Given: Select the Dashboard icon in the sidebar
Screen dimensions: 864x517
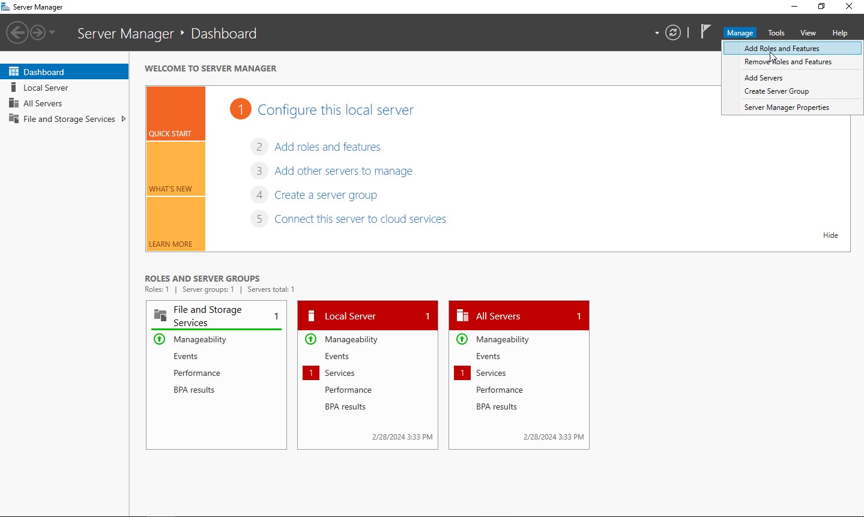Looking at the screenshot, I should click(x=13, y=71).
